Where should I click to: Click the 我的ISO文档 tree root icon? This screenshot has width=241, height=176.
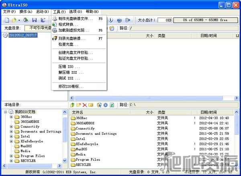coord(11,112)
